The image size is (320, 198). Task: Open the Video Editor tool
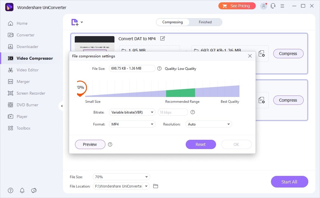pos(23,70)
